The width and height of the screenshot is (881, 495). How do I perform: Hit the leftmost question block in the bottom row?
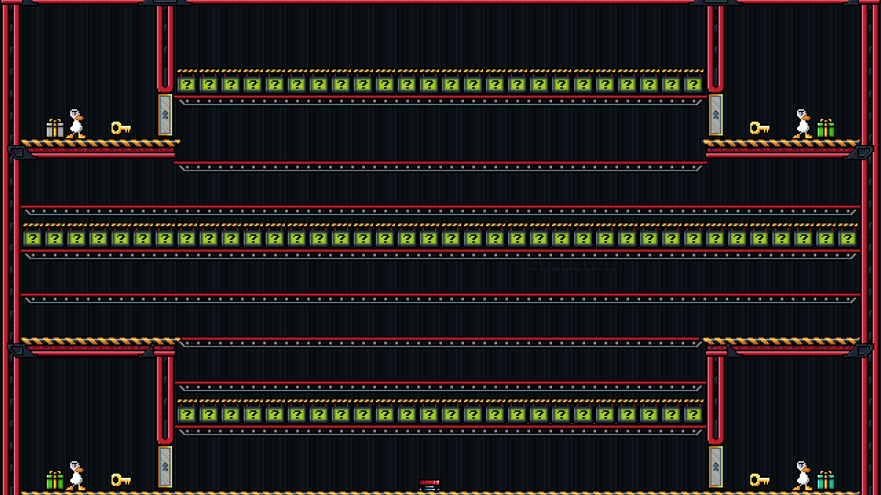[x=187, y=414]
